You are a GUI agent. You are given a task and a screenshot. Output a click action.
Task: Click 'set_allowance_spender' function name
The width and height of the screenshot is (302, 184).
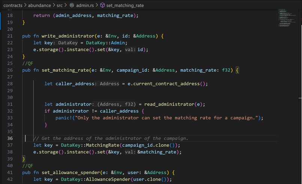71,172
